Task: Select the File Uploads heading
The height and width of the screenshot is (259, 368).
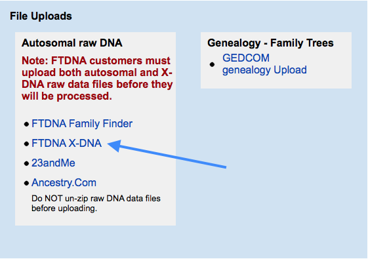Action: tap(41, 16)
